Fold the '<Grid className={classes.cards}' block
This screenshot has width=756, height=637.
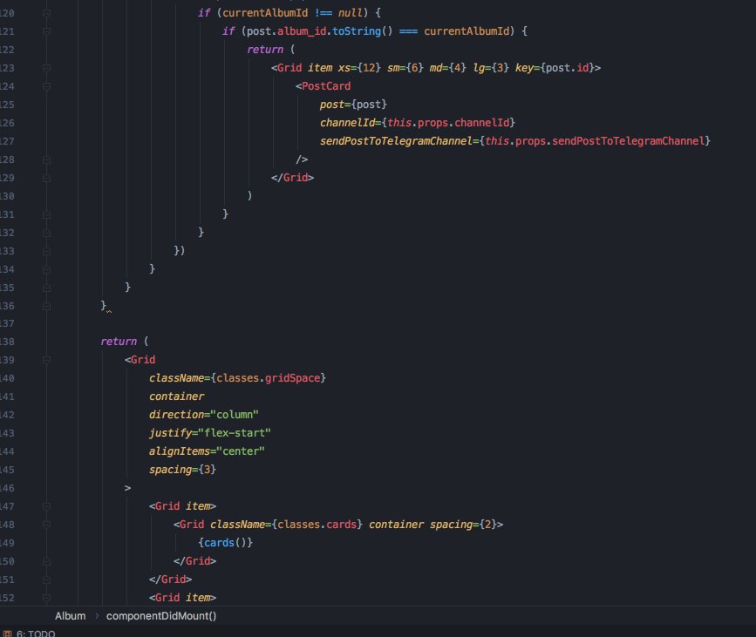click(x=47, y=525)
